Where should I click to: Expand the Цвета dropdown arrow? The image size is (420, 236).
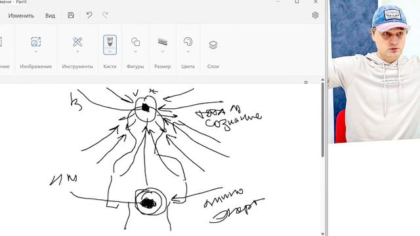188,51
